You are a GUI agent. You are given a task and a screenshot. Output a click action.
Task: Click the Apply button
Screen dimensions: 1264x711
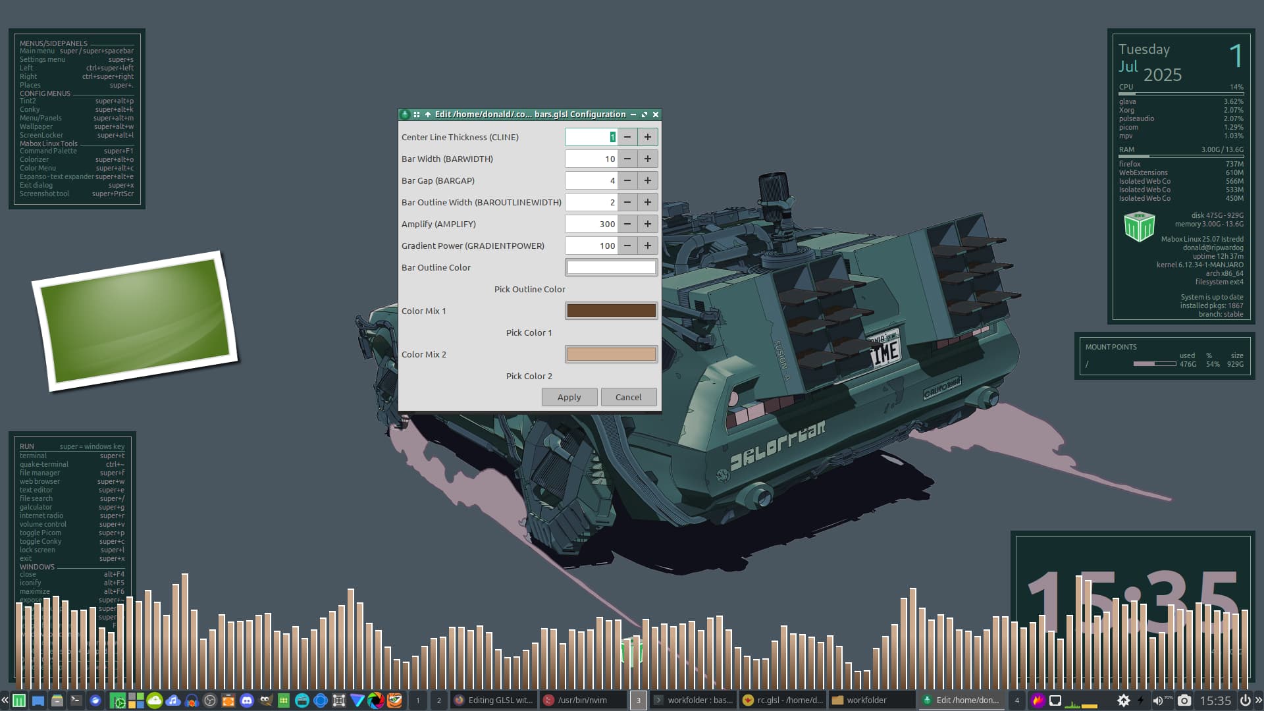click(x=569, y=397)
